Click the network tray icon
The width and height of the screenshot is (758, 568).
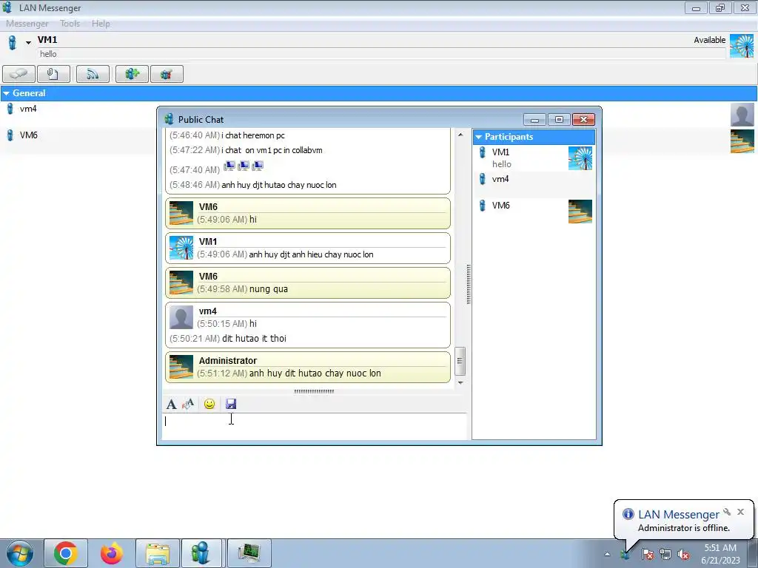click(x=665, y=554)
